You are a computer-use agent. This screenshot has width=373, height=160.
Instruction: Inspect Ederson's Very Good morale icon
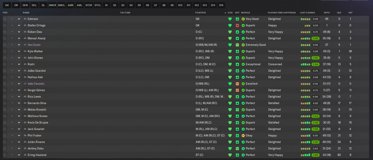[243, 19]
